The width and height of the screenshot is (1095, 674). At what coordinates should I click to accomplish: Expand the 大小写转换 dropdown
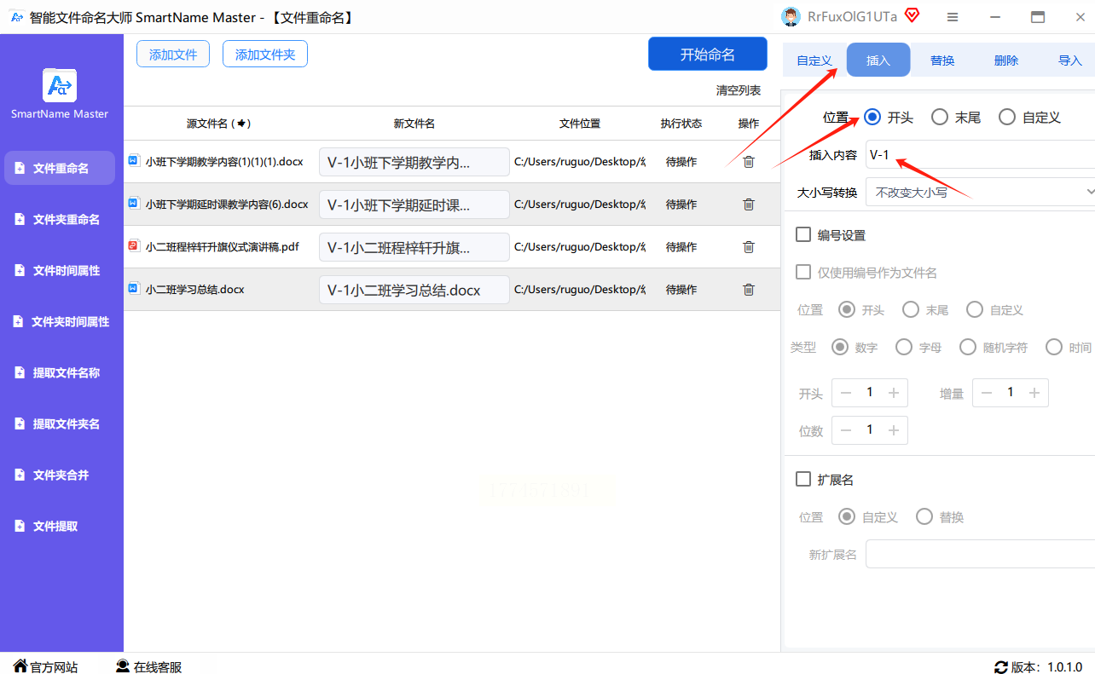tap(980, 193)
